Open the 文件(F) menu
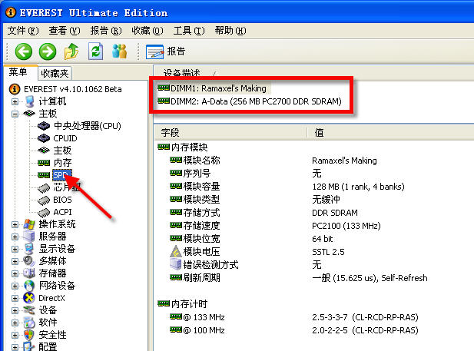 (23, 31)
